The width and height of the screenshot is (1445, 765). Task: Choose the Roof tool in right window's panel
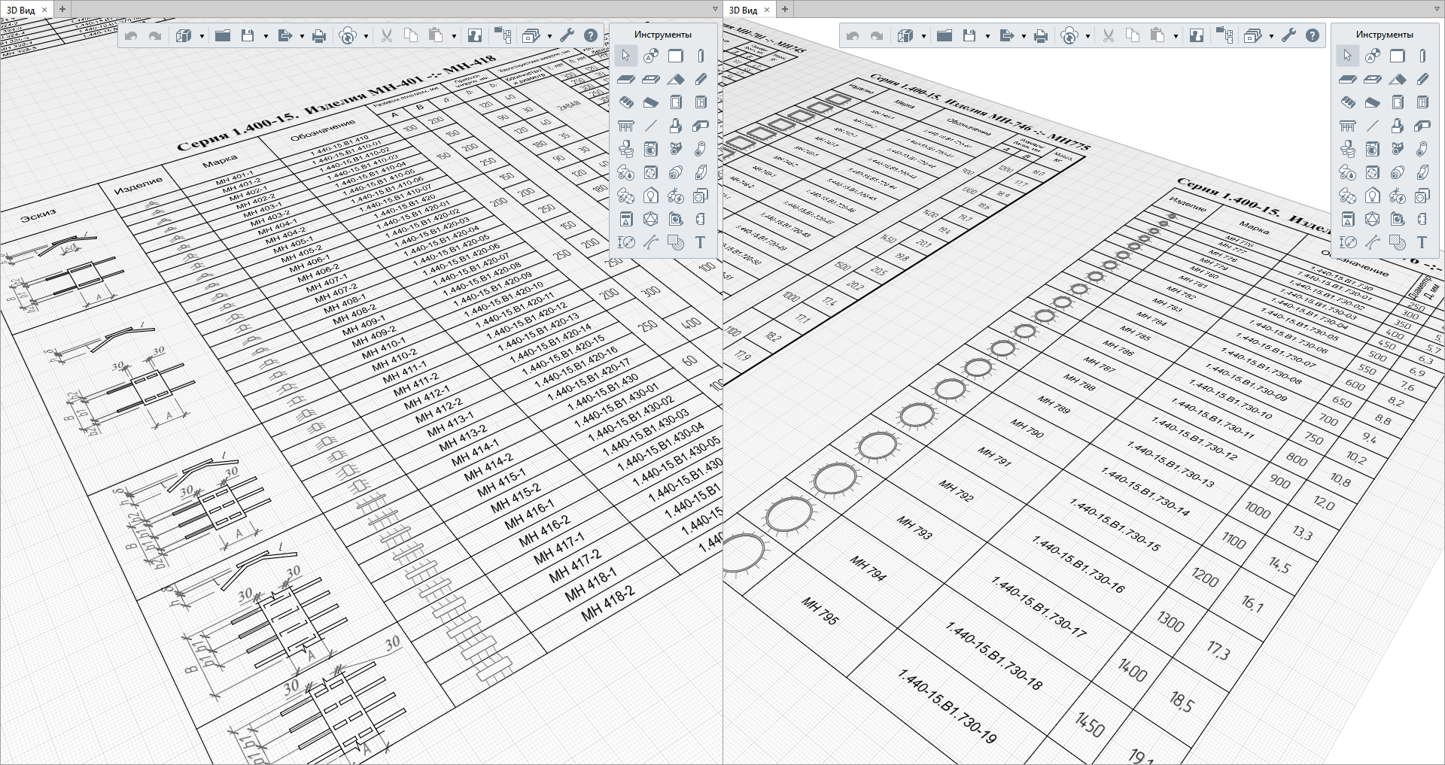pyautogui.click(x=1398, y=79)
